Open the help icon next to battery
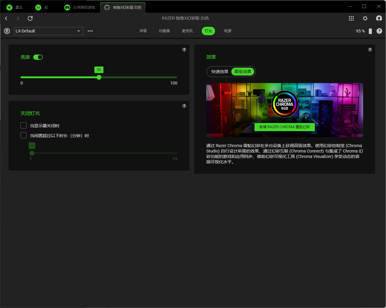The image size is (386, 308). click(x=379, y=31)
